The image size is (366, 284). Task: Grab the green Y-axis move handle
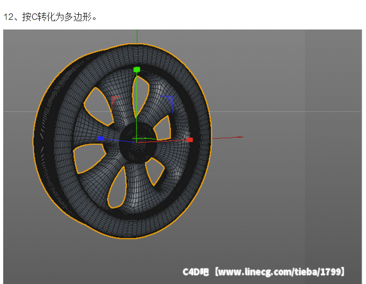(137, 69)
